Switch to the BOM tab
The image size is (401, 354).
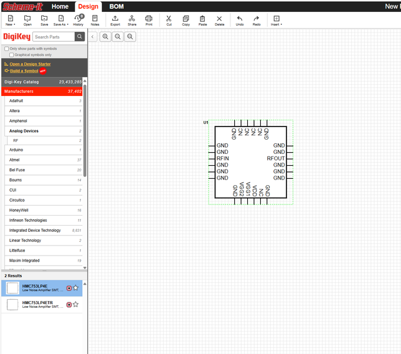(116, 6)
